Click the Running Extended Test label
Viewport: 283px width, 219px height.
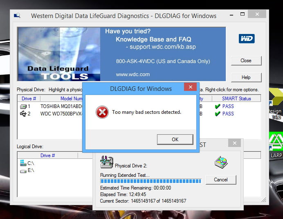point(125,175)
